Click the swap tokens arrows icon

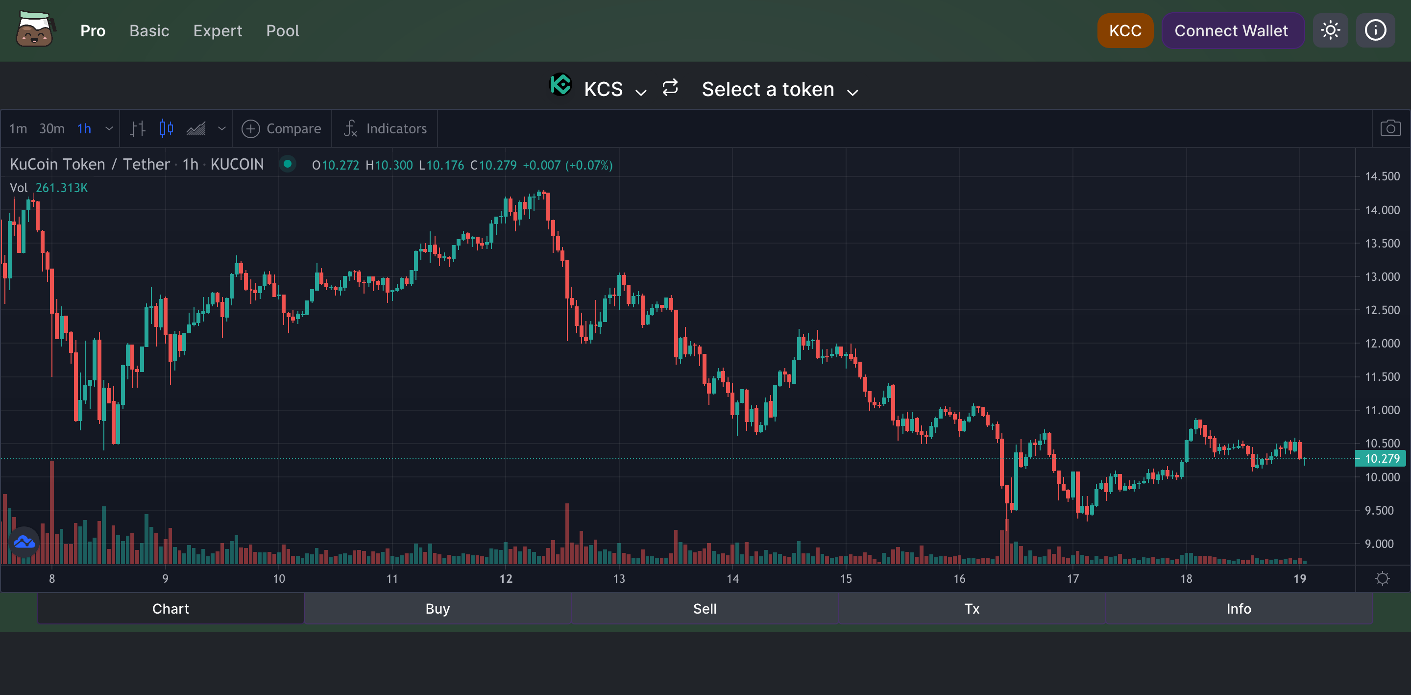[670, 88]
